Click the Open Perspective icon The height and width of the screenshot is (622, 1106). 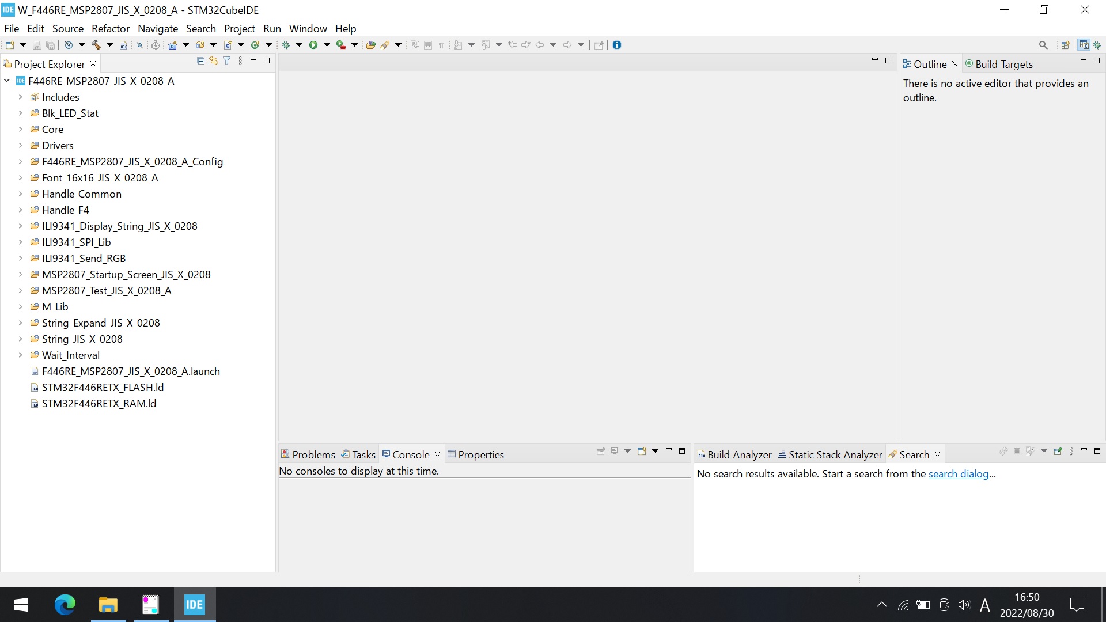[x=1066, y=45]
